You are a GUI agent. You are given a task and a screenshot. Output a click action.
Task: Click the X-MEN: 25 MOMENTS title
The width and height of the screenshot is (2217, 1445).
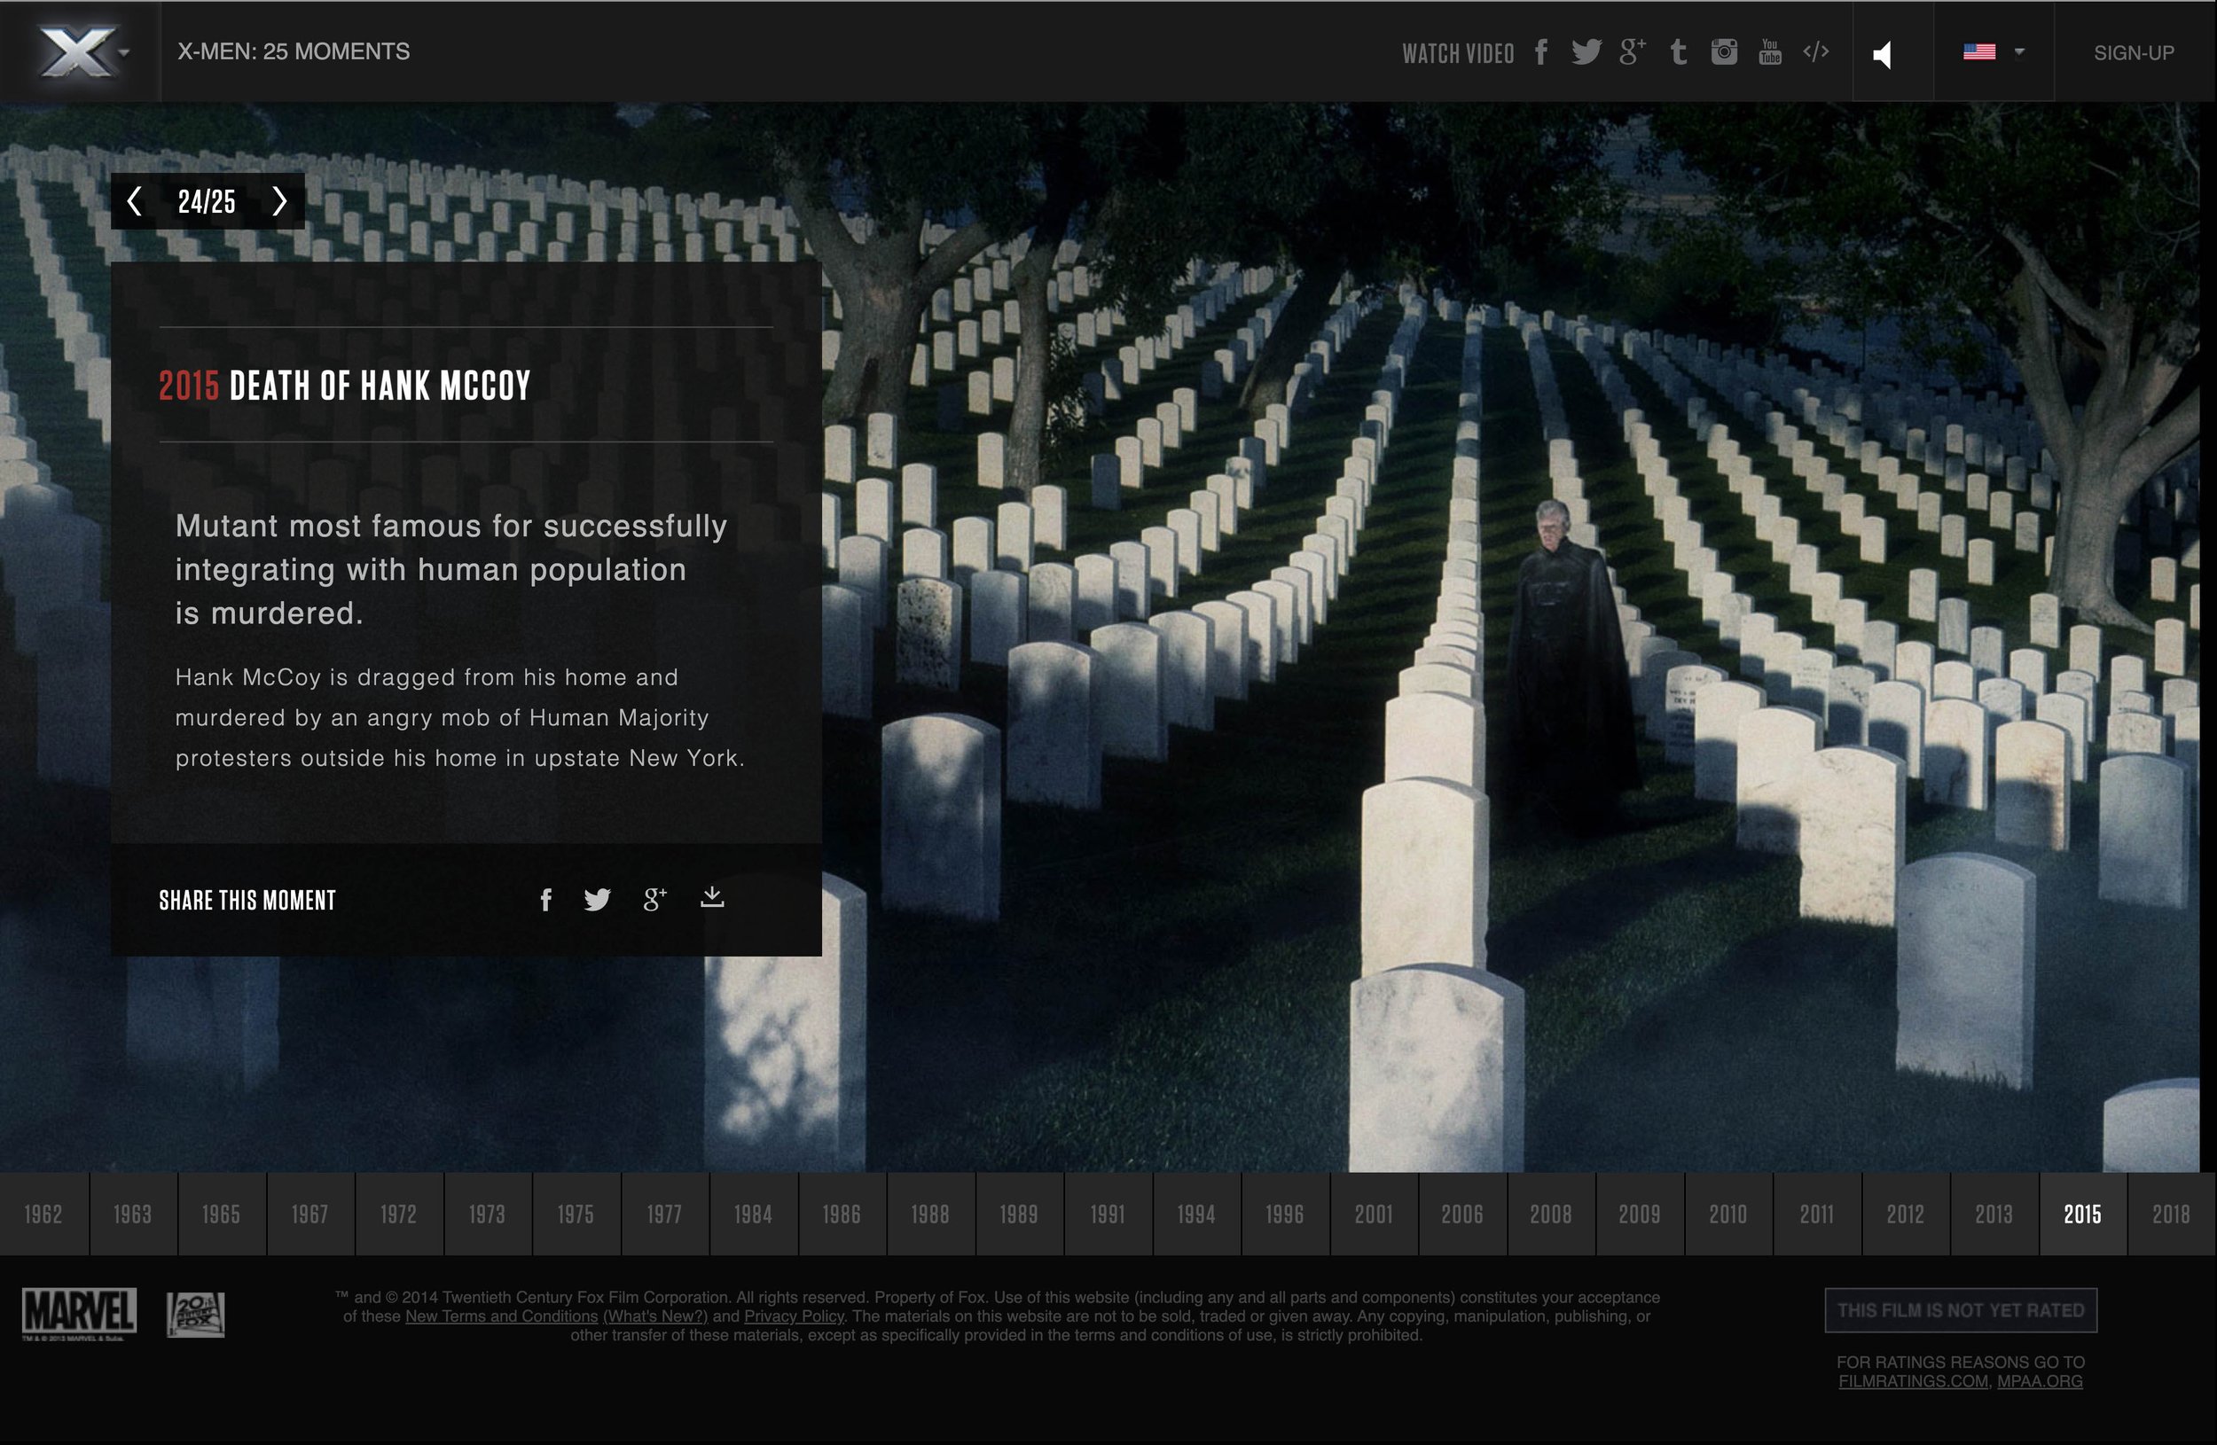pyautogui.click(x=294, y=51)
